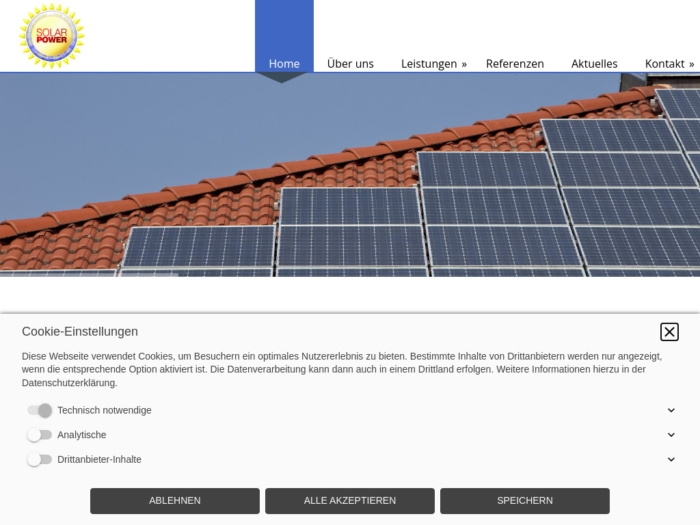This screenshot has width=700, height=525.
Task: Disable the Technisch notwendige toggle
Action: (x=40, y=410)
